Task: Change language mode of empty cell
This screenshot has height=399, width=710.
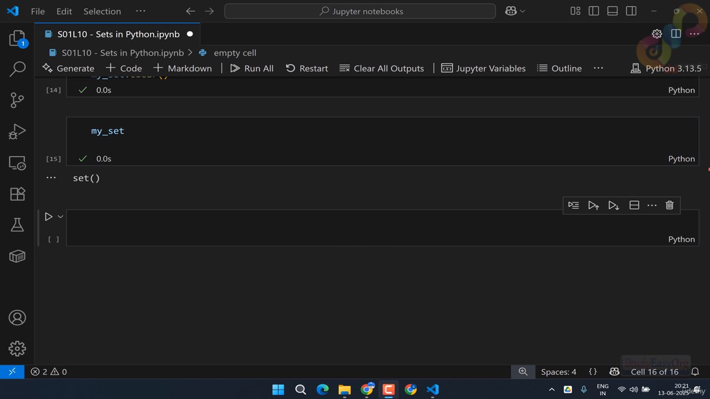Action: point(681,239)
